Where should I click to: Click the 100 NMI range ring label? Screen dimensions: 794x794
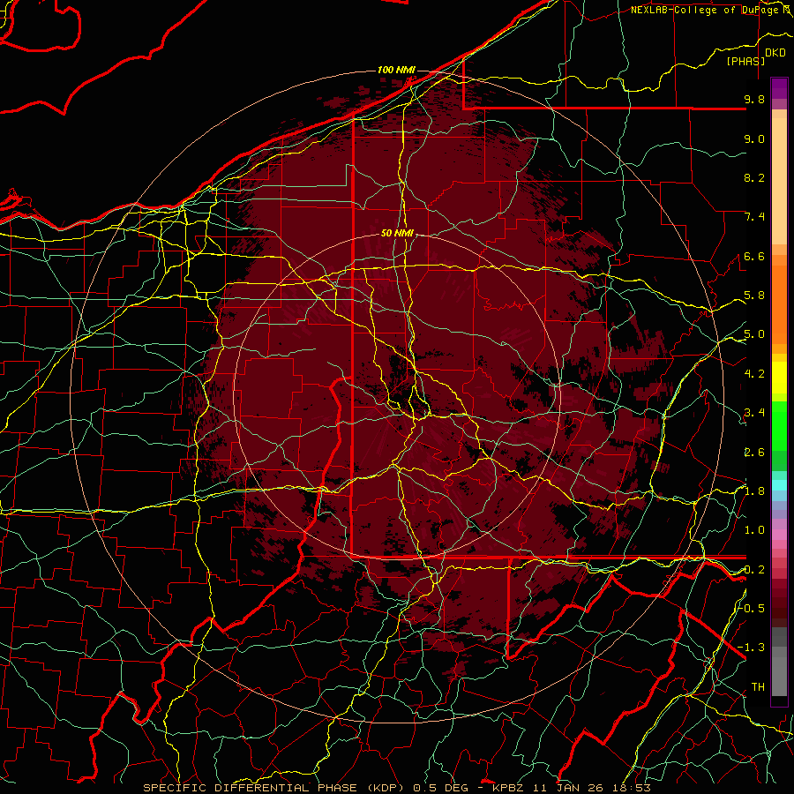(396, 70)
